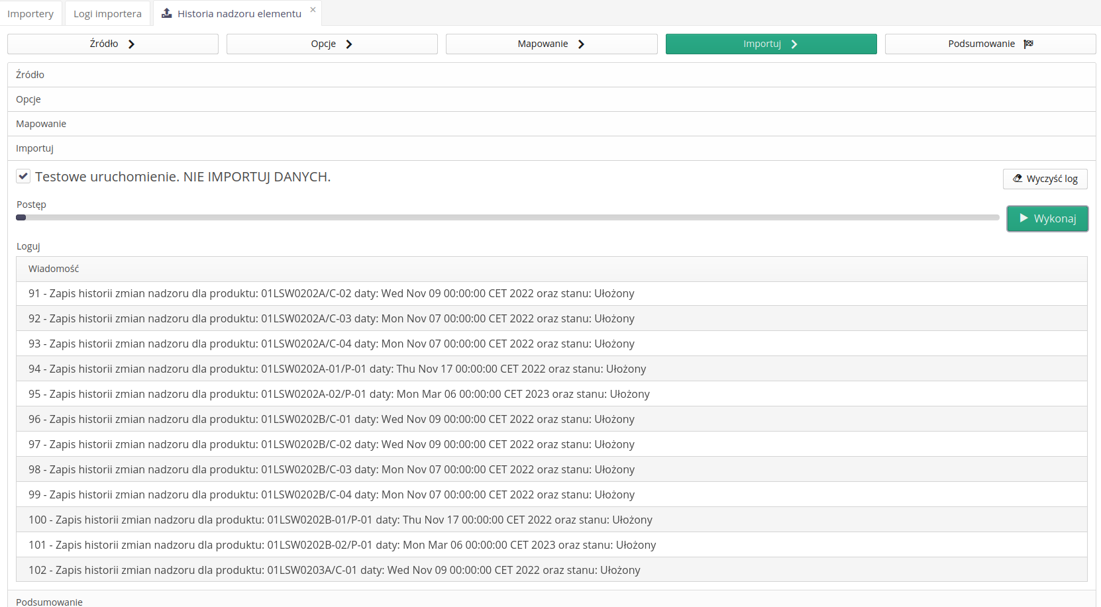The width and height of the screenshot is (1101, 607).
Task: Click the Wyczyść log button
Action: pyautogui.click(x=1045, y=179)
